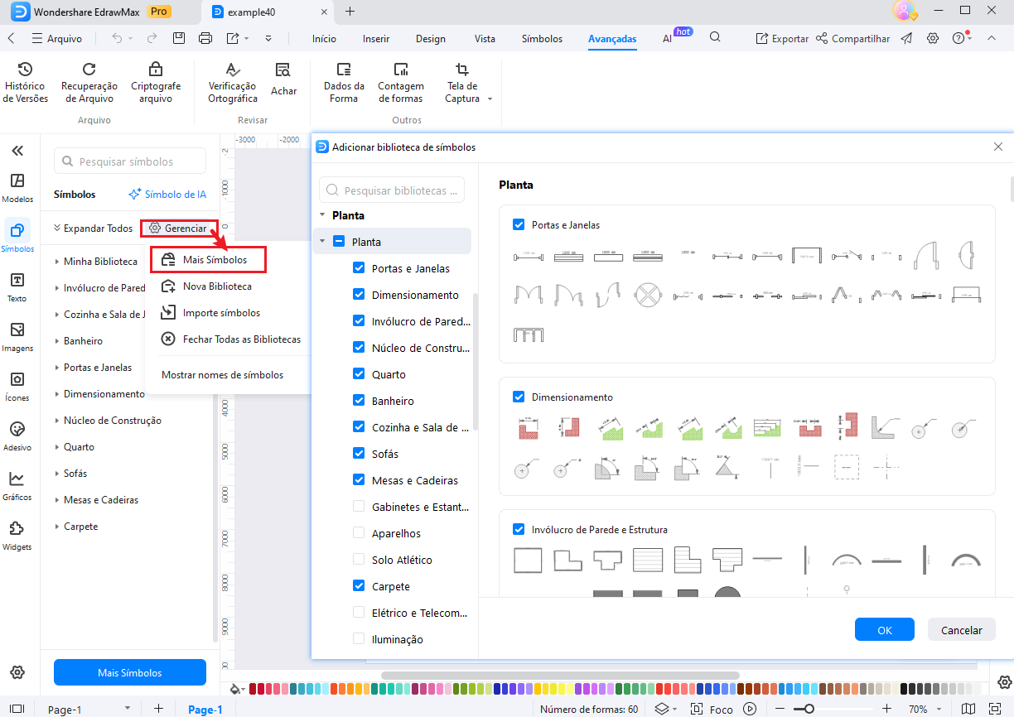Click Pesquisar bibliotecas search field in dialog
This screenshot has height=717, width=1014.
pyautogui.click(x=392, y=190)
